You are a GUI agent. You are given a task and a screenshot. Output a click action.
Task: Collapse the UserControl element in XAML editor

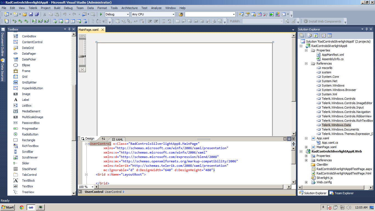(x=86, y=144)
